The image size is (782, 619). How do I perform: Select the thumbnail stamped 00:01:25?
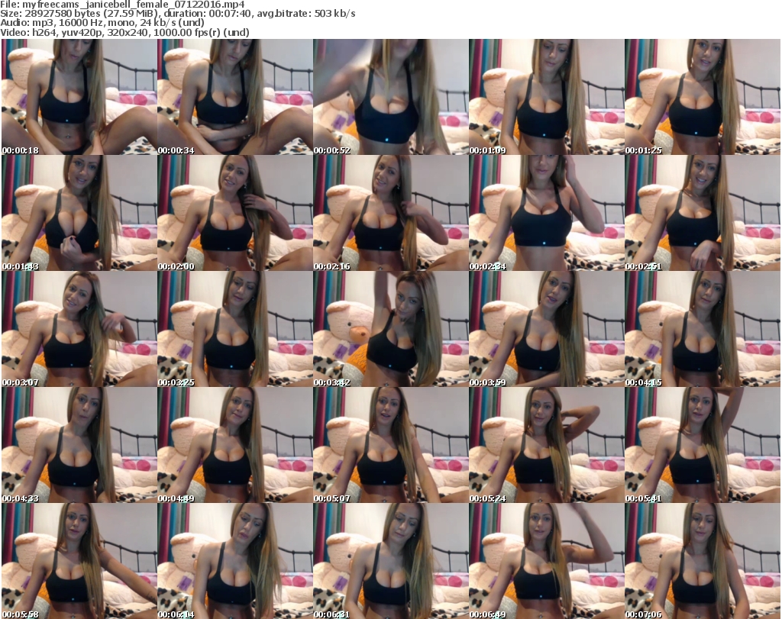point(703,97)
